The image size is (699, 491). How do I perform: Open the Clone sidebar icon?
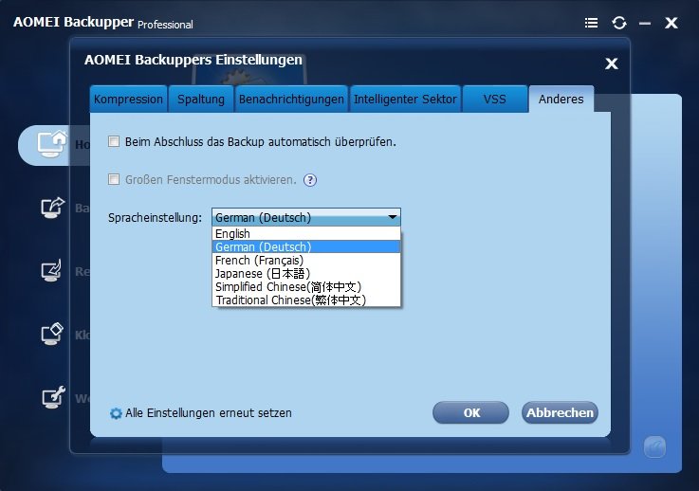52,334
